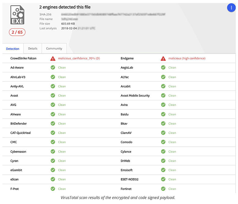The image size is (238, 204).
Task: Click the green check icon for ESET-NOD32
Action: (x=163, y=179)
